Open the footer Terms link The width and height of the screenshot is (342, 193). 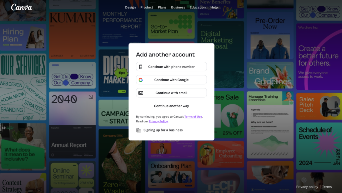coord(327,187)
